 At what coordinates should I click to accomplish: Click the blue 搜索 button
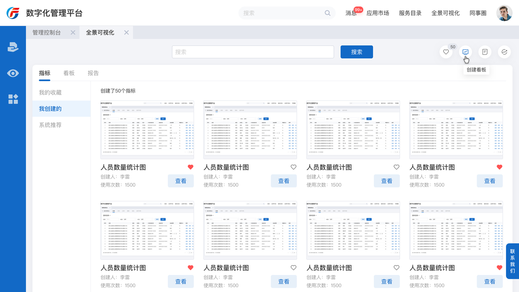click(357, 52)
